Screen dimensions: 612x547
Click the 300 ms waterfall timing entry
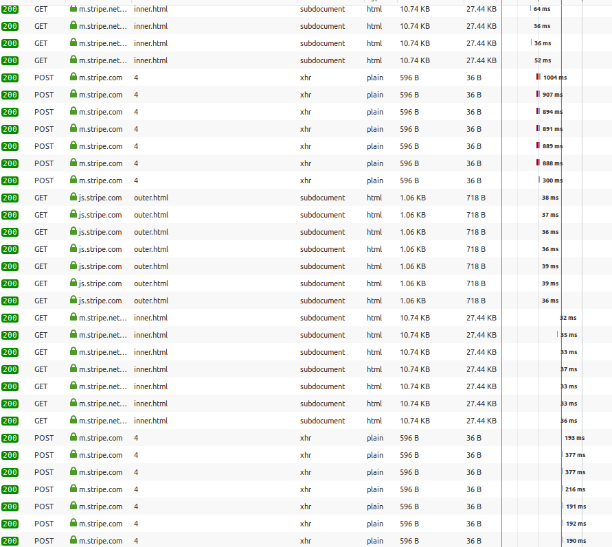[550, 180]
